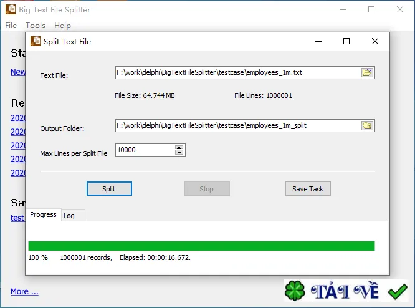Start splitting with the Split button
The image size is (415, 308).
pyautogui.click(x=109, y=189)
